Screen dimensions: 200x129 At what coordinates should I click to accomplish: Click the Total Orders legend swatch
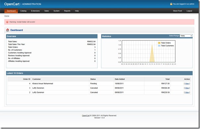pyautogui.click(x=159, y=43)
